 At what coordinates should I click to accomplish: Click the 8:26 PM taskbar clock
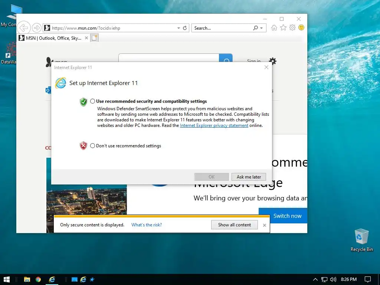(349, 279)
